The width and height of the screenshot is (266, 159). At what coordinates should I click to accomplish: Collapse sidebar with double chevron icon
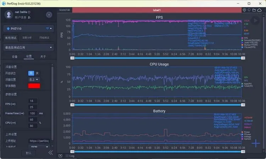51,153
